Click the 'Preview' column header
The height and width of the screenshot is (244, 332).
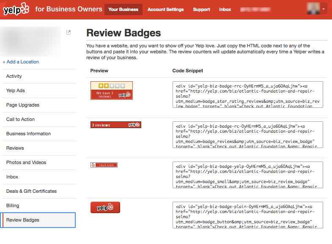(x=99, y=71)
